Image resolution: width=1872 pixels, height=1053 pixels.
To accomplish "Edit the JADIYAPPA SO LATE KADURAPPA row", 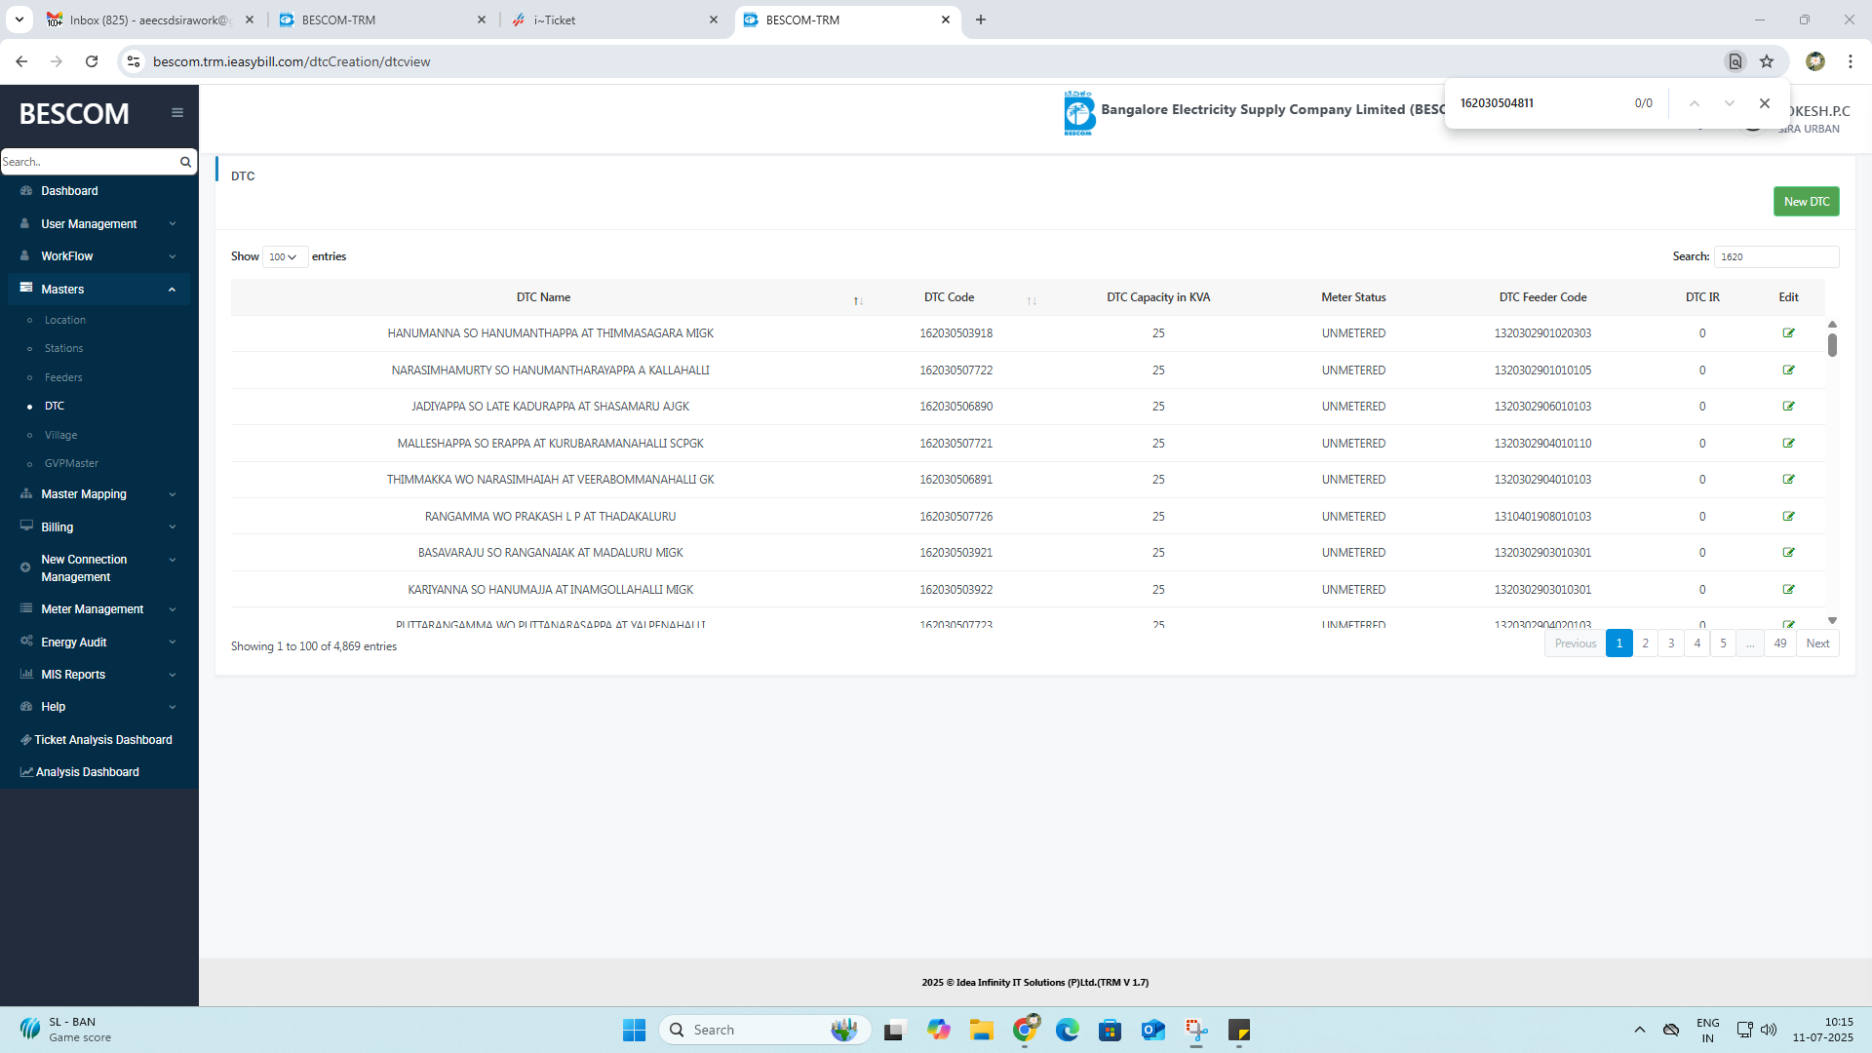I will click(1788, 407).
